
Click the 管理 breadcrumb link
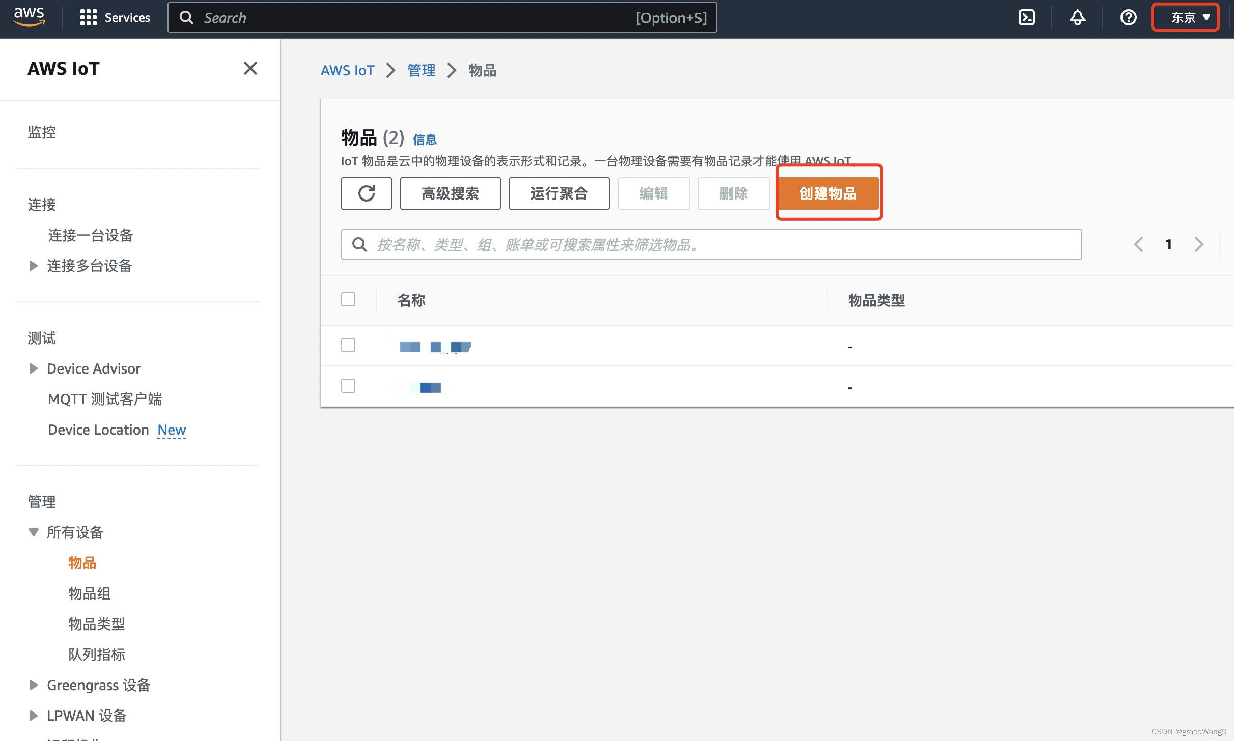point(422,70)
